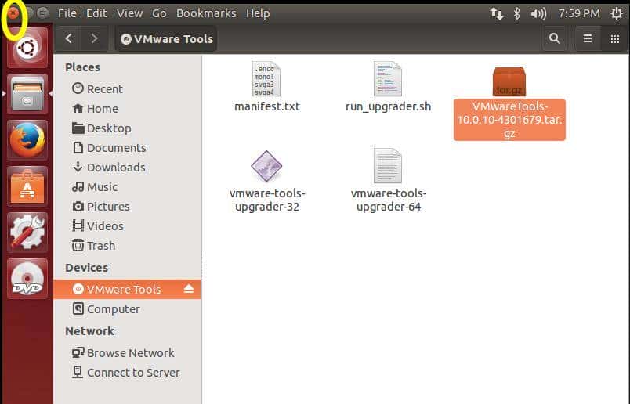Open the Bluetooth indicator
This screenshot has width=630, height=404.
click(x=516, y=13)
